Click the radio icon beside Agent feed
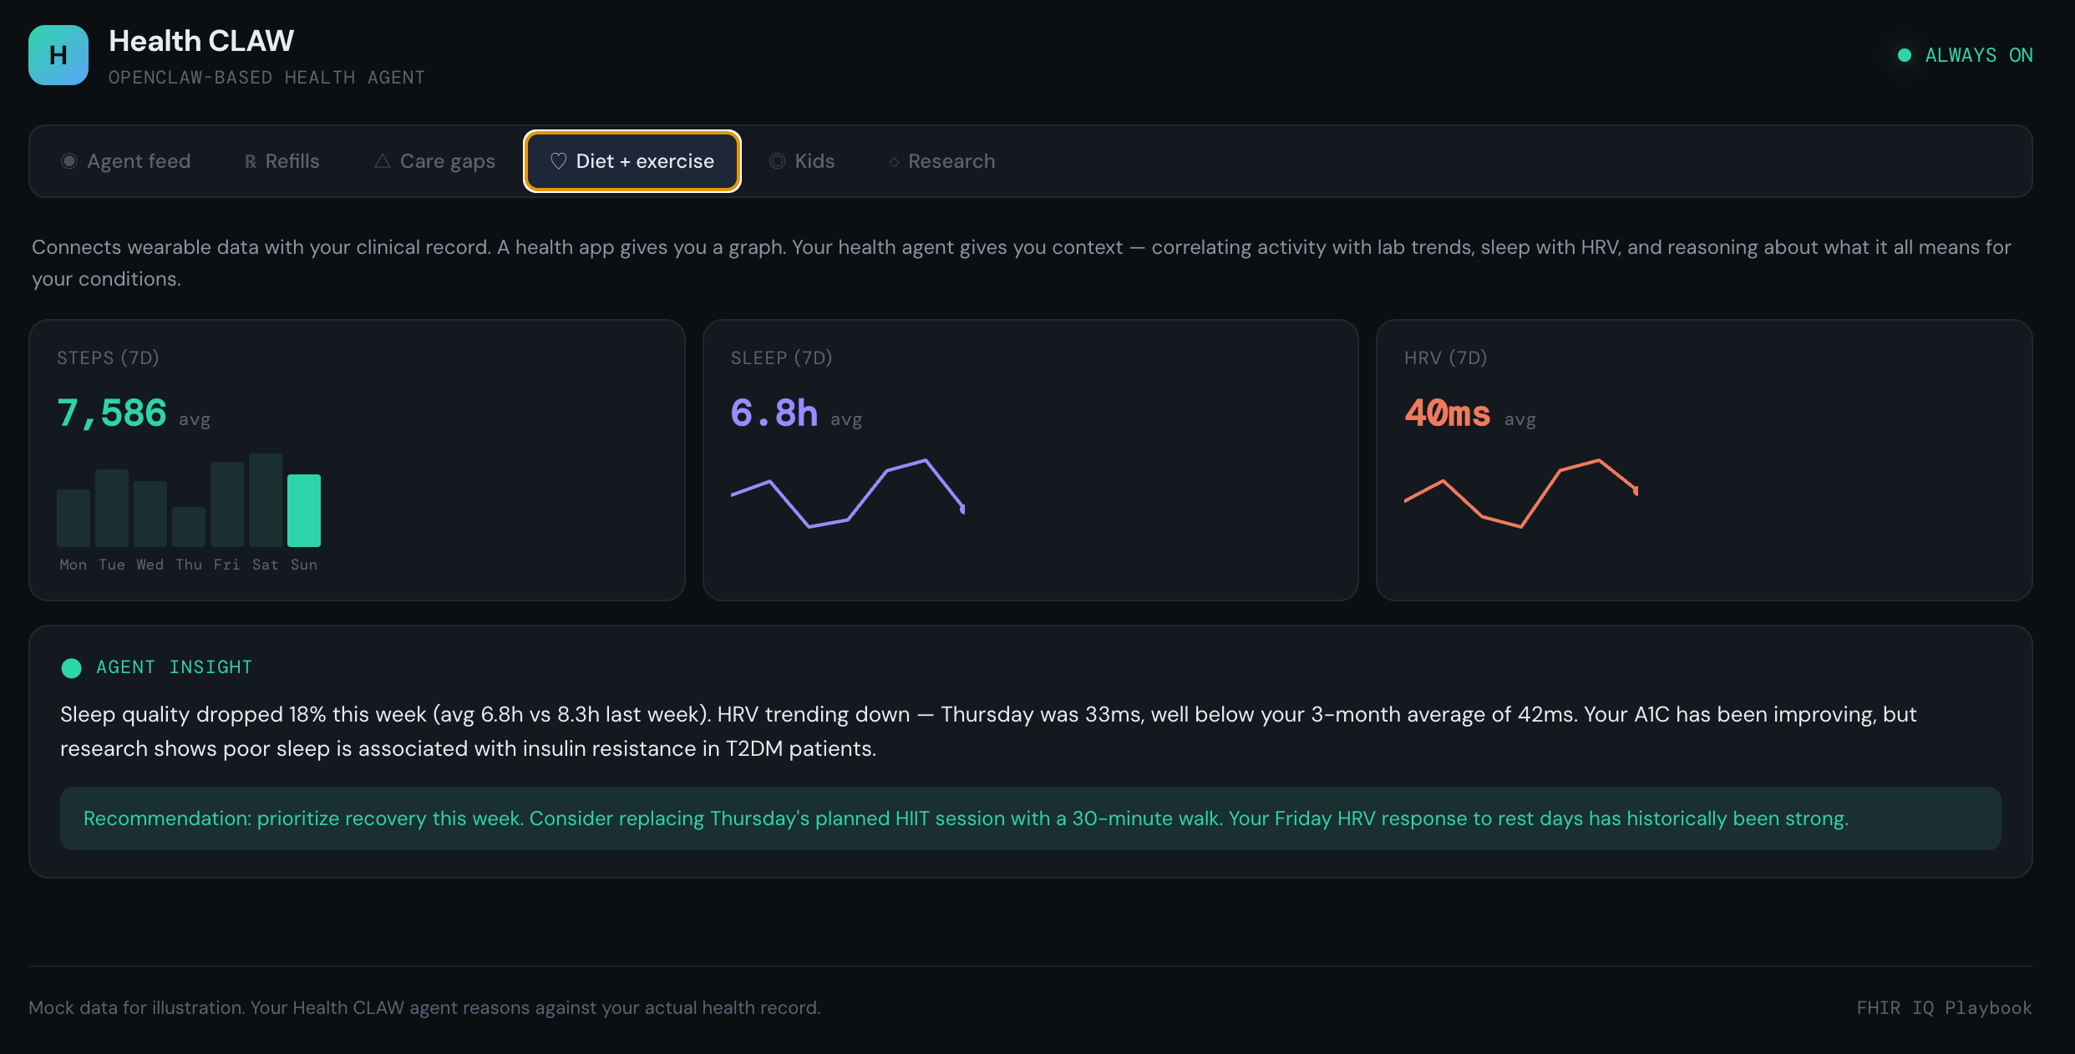This screenshot has height=1054, width=2075. (x=69, y=161)
